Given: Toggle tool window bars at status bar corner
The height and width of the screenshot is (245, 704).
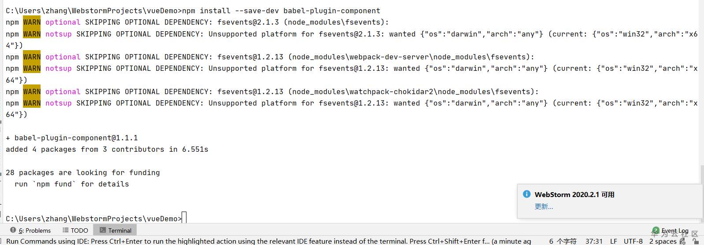Looking at the screenshot, I should click(2, 241).
